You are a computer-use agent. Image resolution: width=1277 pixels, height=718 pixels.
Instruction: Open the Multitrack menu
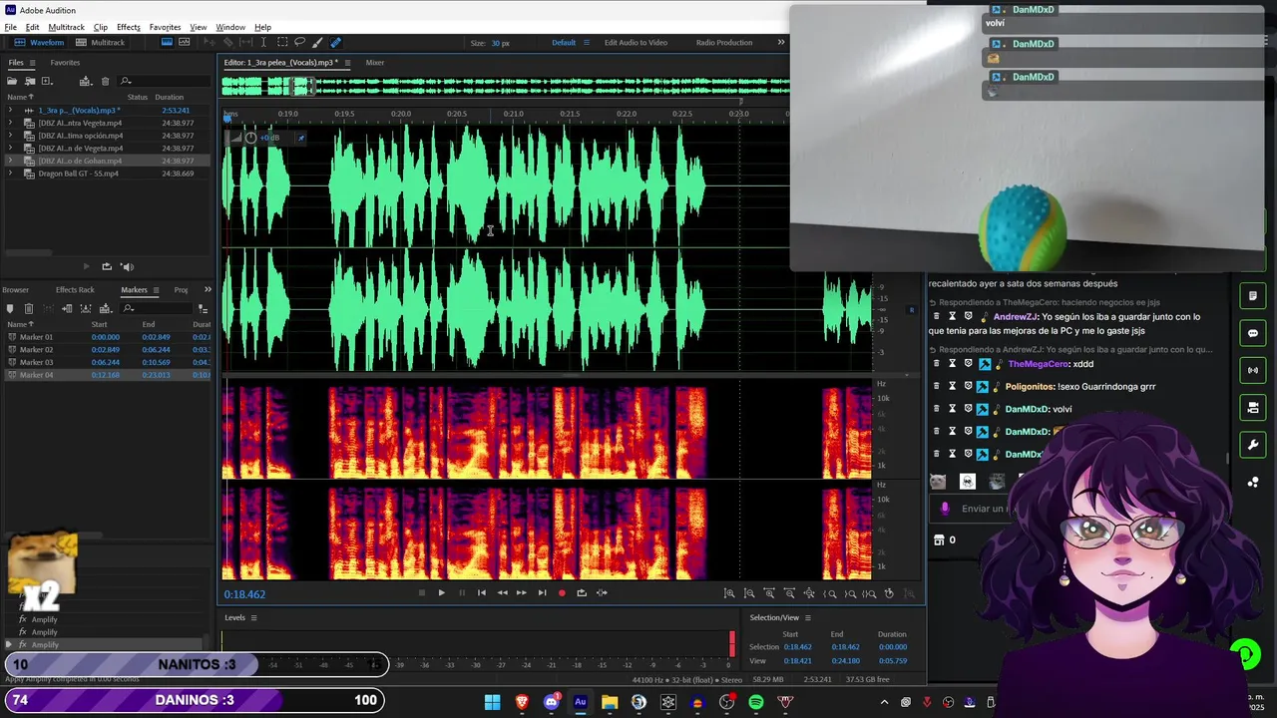tap(67, 27)
